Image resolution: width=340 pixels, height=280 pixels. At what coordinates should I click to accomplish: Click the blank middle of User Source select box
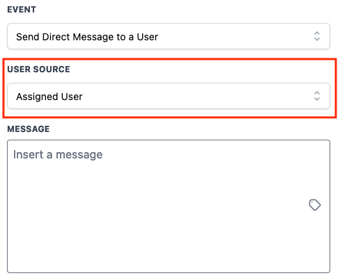[197, 96]
